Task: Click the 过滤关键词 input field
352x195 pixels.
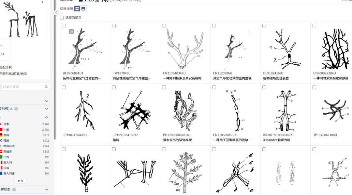Action: (x=22, y=87)
